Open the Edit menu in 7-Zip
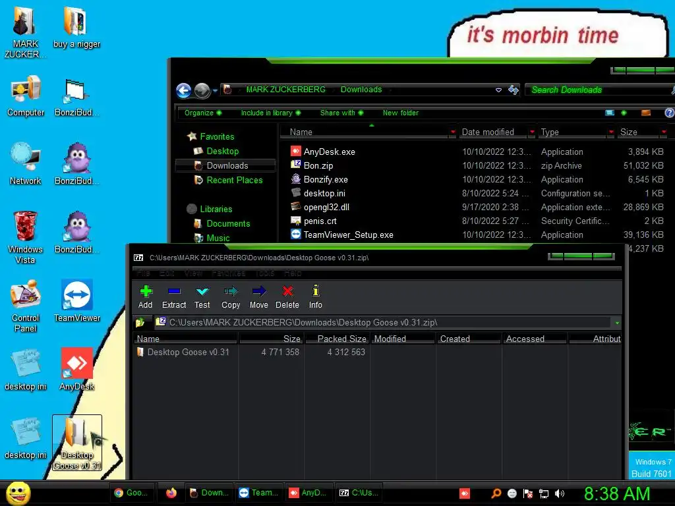This screenshot has width=675, height=506. tap(167, 273)
